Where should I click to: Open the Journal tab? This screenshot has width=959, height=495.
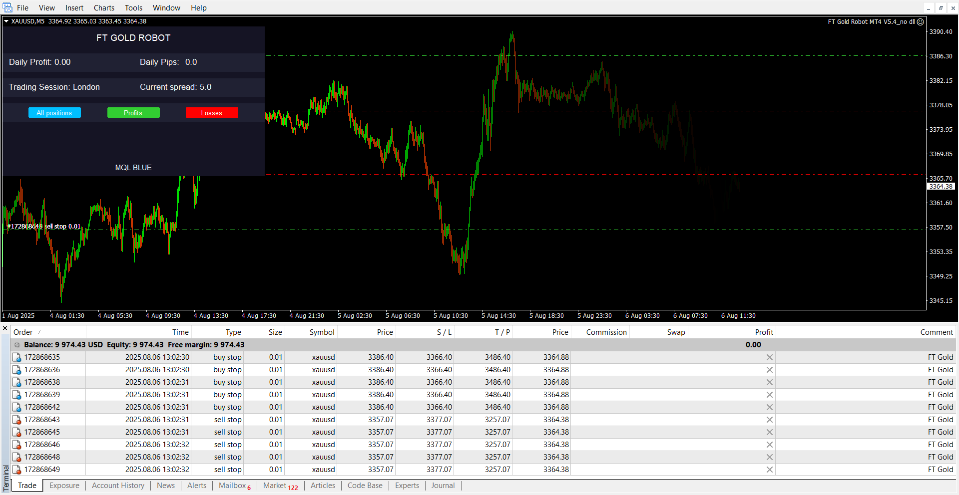(x=443, y=486)
